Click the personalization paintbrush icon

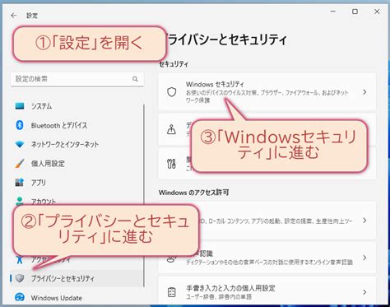[20, 164]
